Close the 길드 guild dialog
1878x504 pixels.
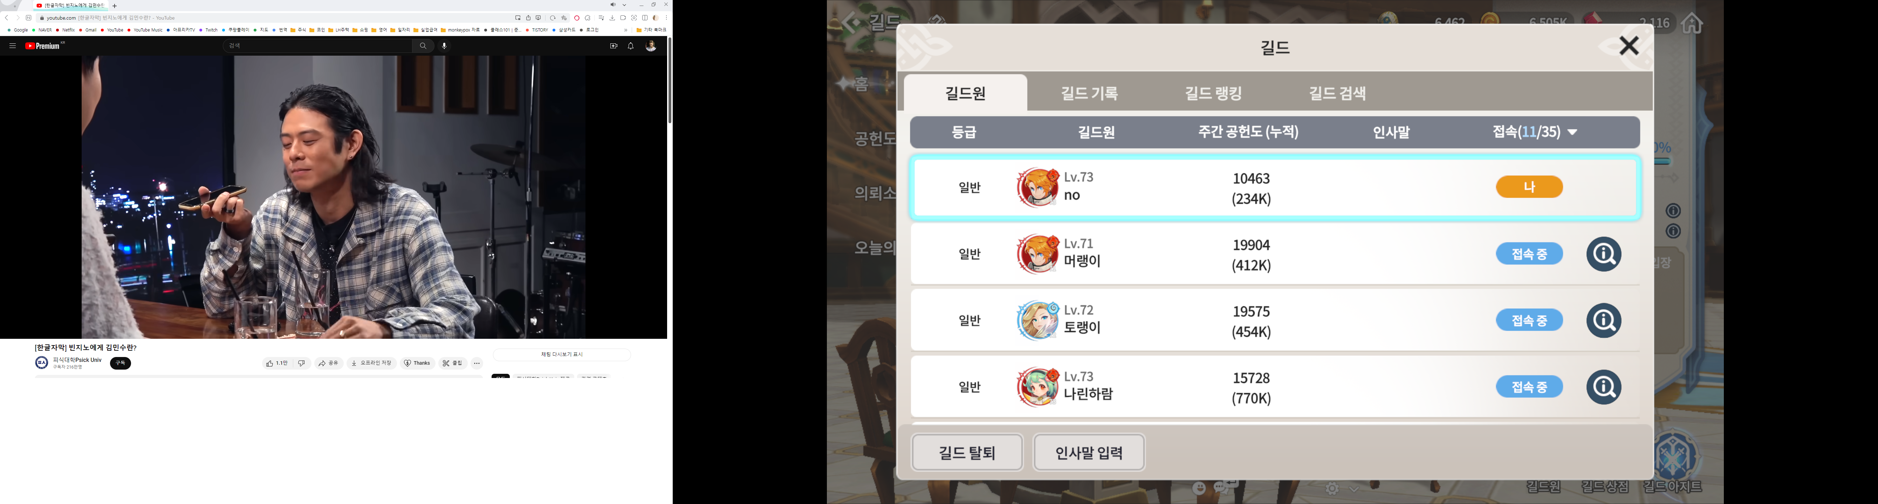point(1629,46)
